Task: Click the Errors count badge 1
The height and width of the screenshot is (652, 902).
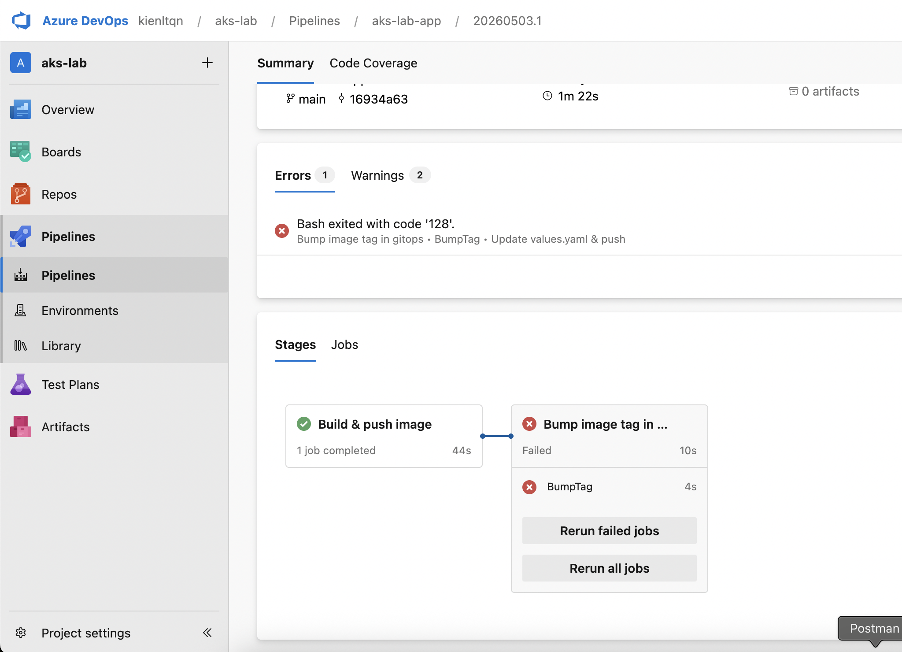Action: click(325, 175)
